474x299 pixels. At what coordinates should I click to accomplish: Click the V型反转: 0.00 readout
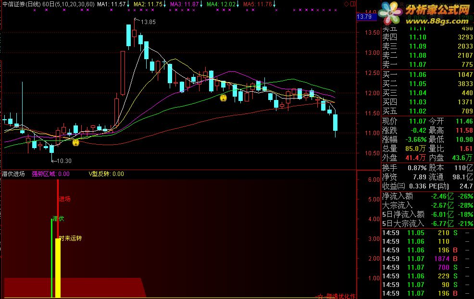pos(106,174)
